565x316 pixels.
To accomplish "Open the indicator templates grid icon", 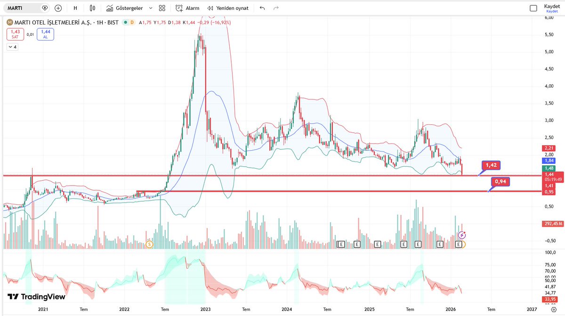I will click(x=162, y=8).
